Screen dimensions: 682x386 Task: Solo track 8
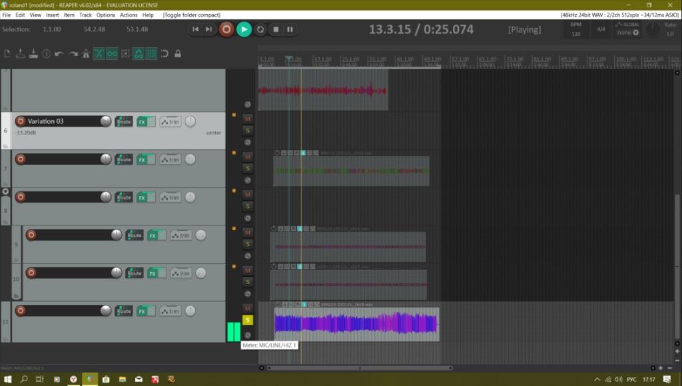coord(248,206)
